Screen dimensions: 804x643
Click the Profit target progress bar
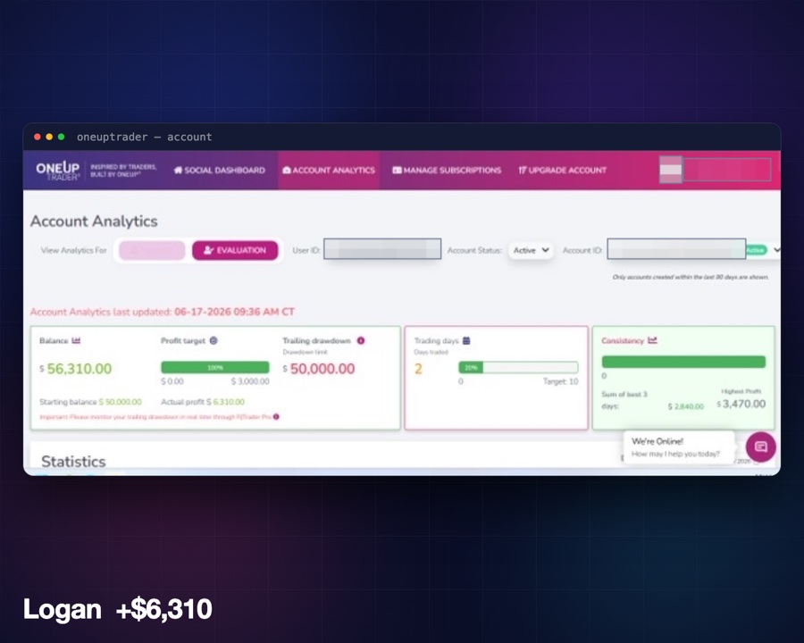pos(214,367)
